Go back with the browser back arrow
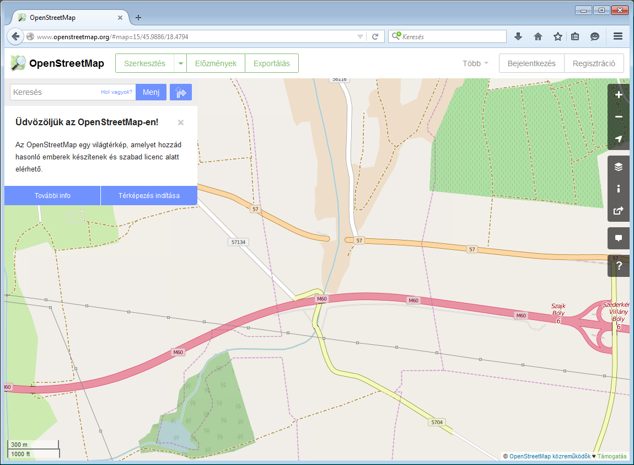 15,36
